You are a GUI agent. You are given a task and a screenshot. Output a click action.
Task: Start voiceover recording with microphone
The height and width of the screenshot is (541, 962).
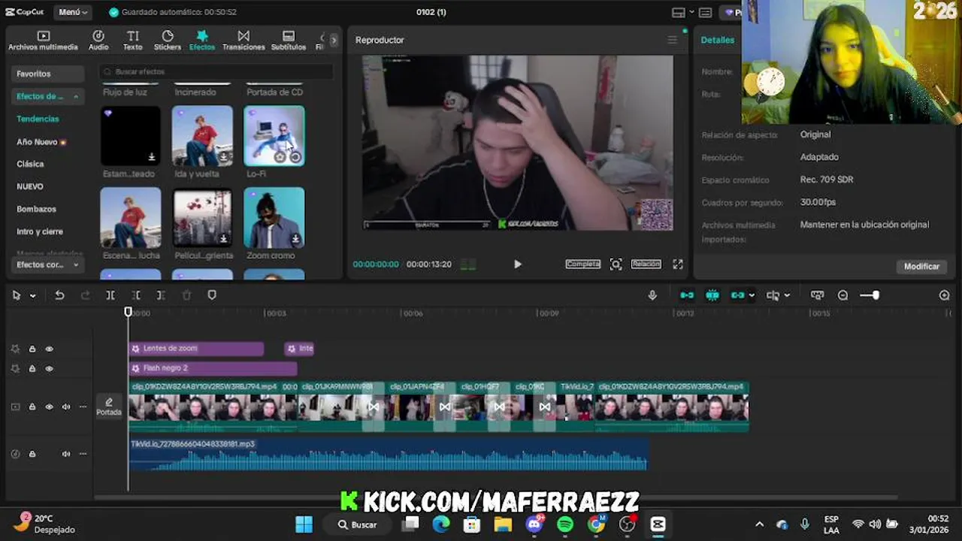[x=652, y=296]
